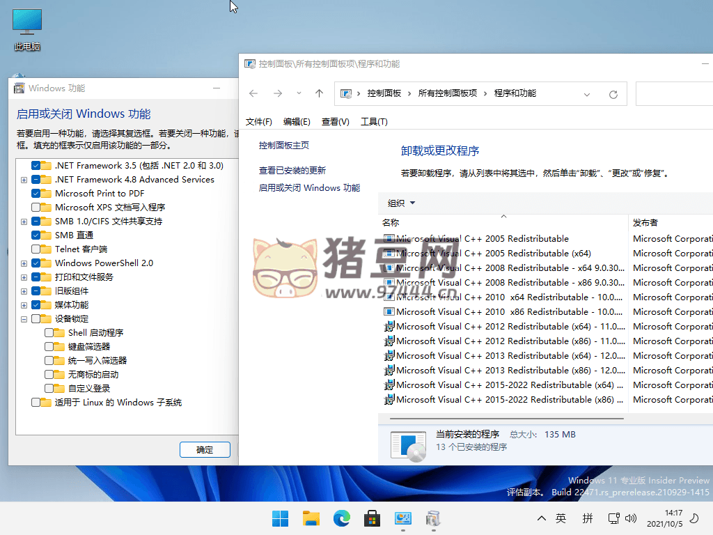The width and height of the screenshot is (713, 535).
Task: Check 键盘筛选器 feature
Action: pos(49,347)
